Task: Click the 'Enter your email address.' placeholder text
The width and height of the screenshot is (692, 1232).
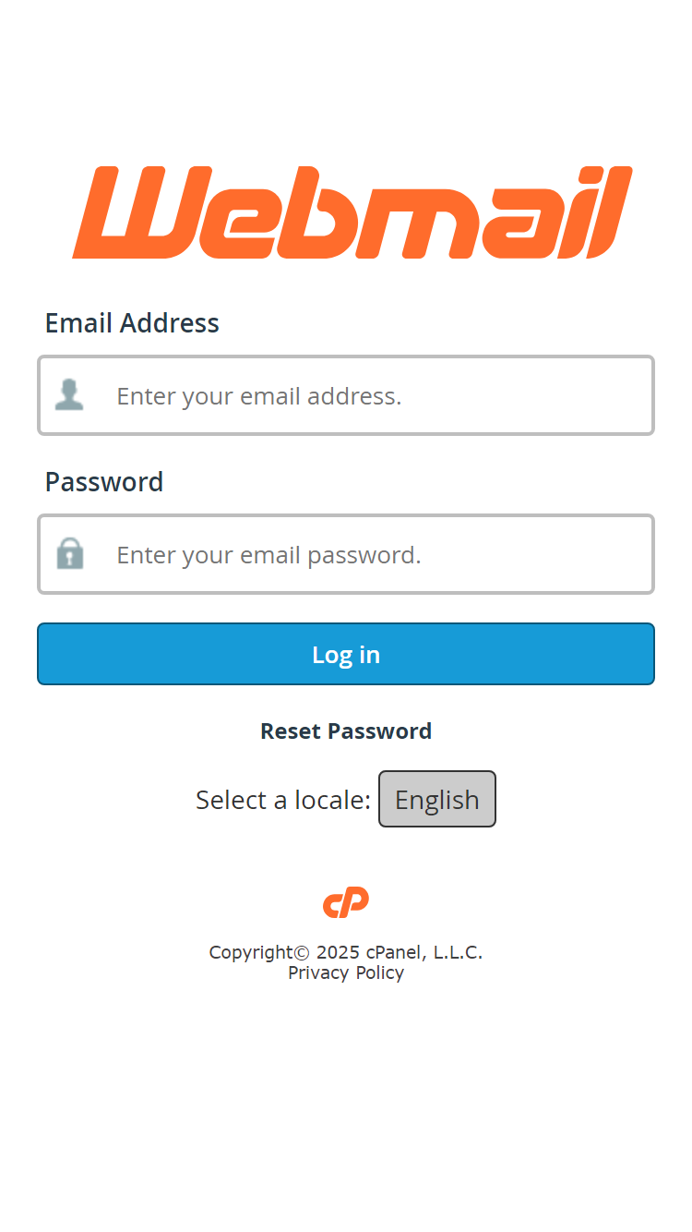Action: point(259,396)
